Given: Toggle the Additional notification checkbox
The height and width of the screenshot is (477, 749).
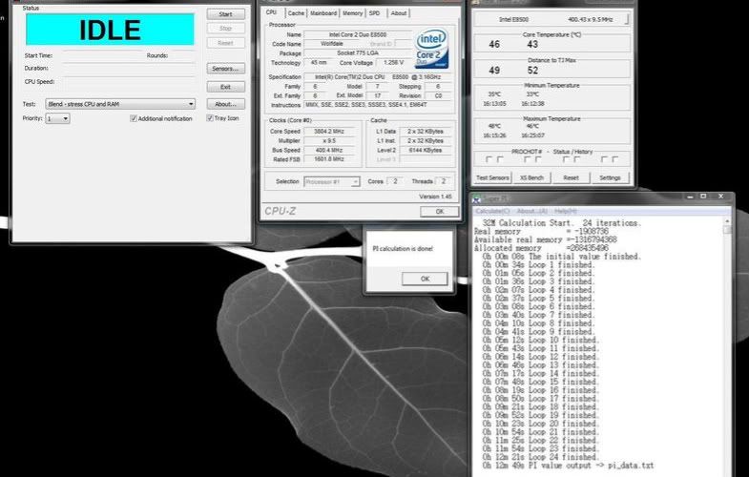Looking at the screenshot, I should [x=134, y=118].
